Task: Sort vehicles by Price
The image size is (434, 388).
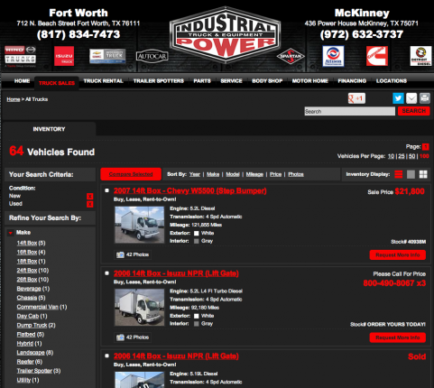Action: pyautogui.click(x=275, y=174)
